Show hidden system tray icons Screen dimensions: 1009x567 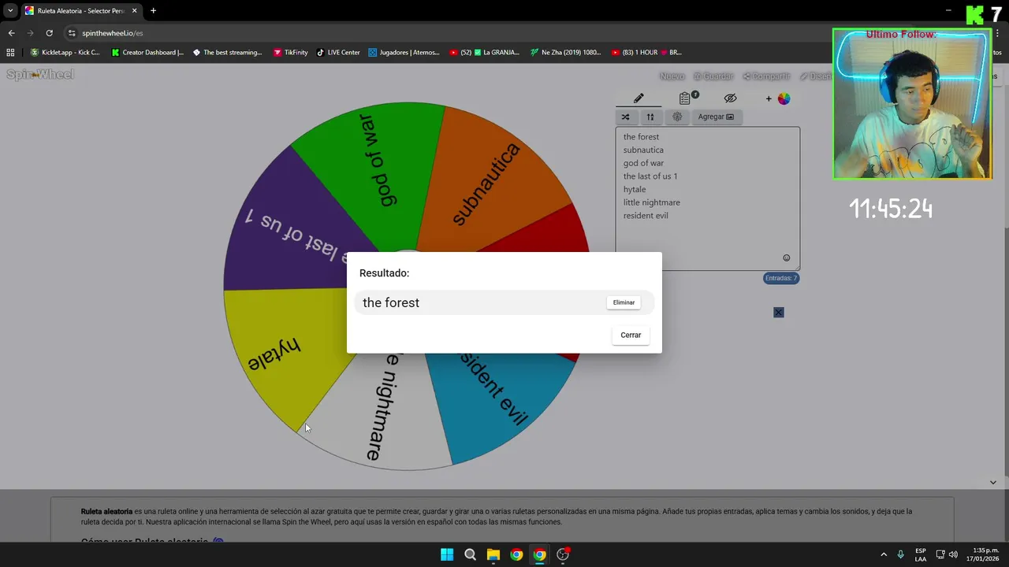[x=884, y=554]
